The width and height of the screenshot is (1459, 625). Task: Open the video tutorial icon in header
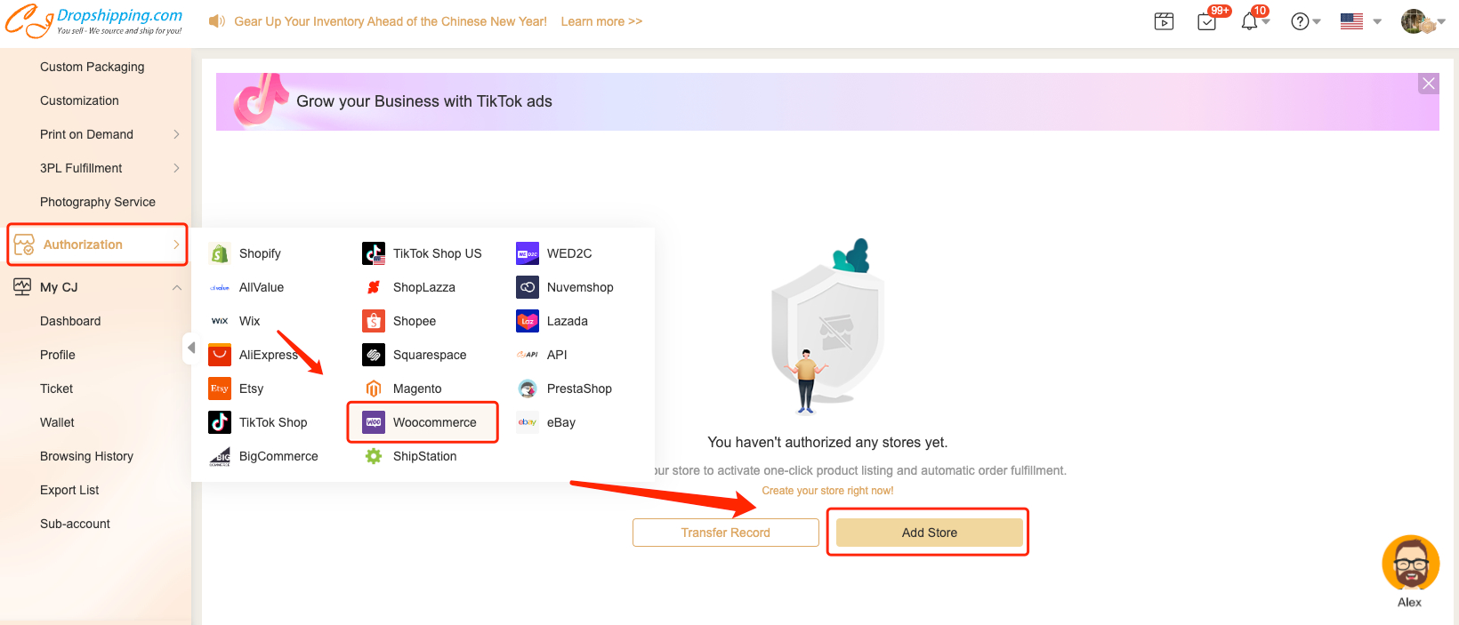[1164, 21]
